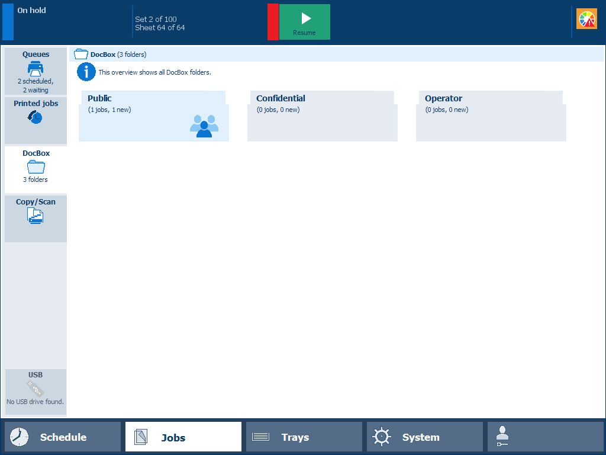Open Printed jobs history icon
The image size is (606, 455).
[x=35, y=117]
